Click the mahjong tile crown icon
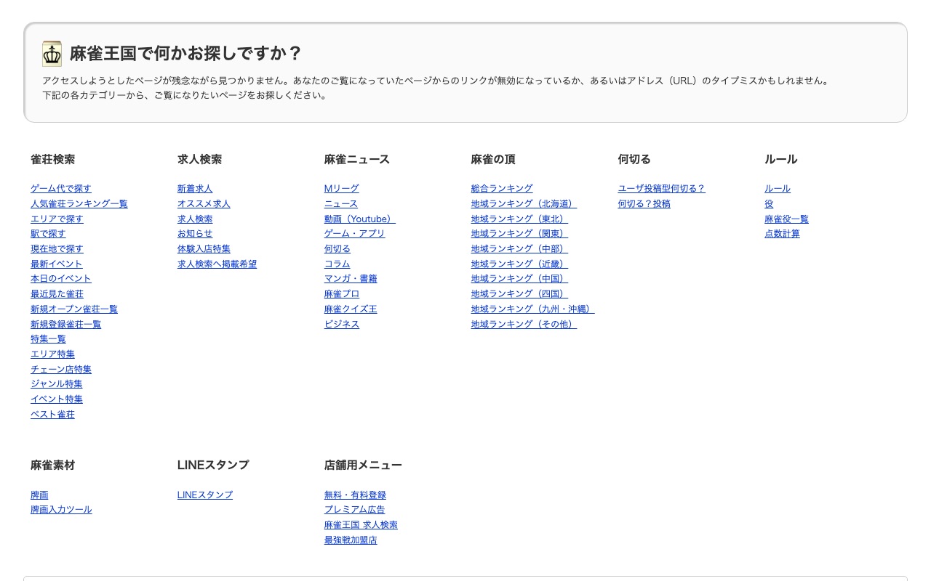 pyautogui.click(x=52, y=53)
